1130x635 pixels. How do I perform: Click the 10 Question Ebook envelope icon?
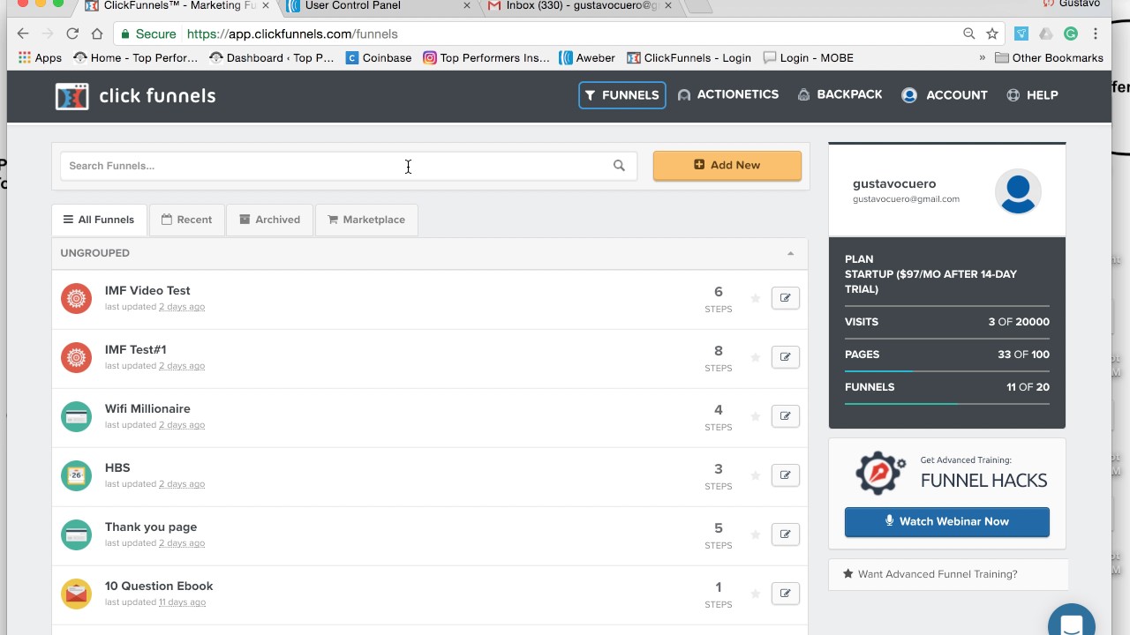[x=77, y=594]
